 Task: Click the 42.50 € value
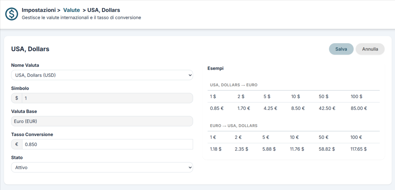pyautogui.click(x=327, y=108)
